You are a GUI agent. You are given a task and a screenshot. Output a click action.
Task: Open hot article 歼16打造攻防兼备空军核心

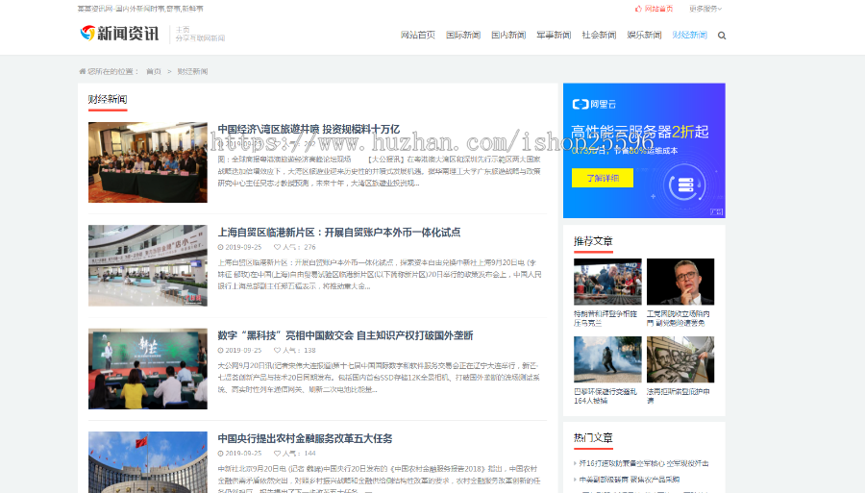click(643, 464)
